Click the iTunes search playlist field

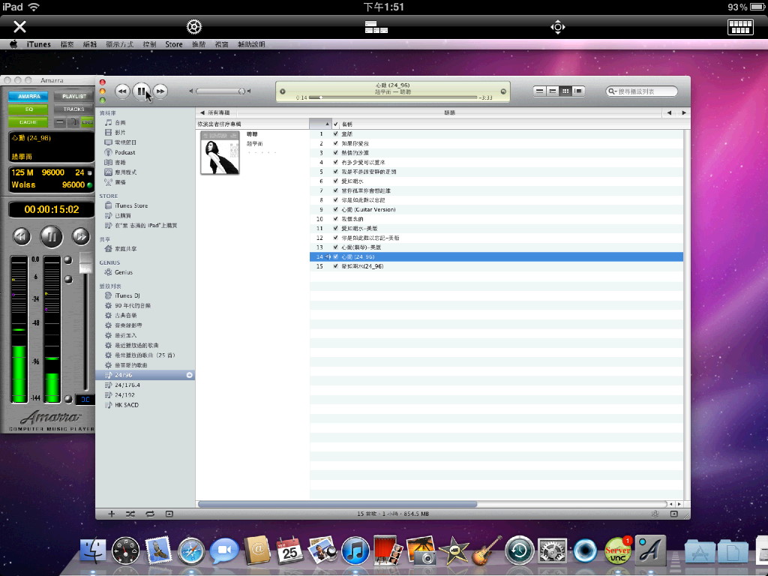pos(642,91)
